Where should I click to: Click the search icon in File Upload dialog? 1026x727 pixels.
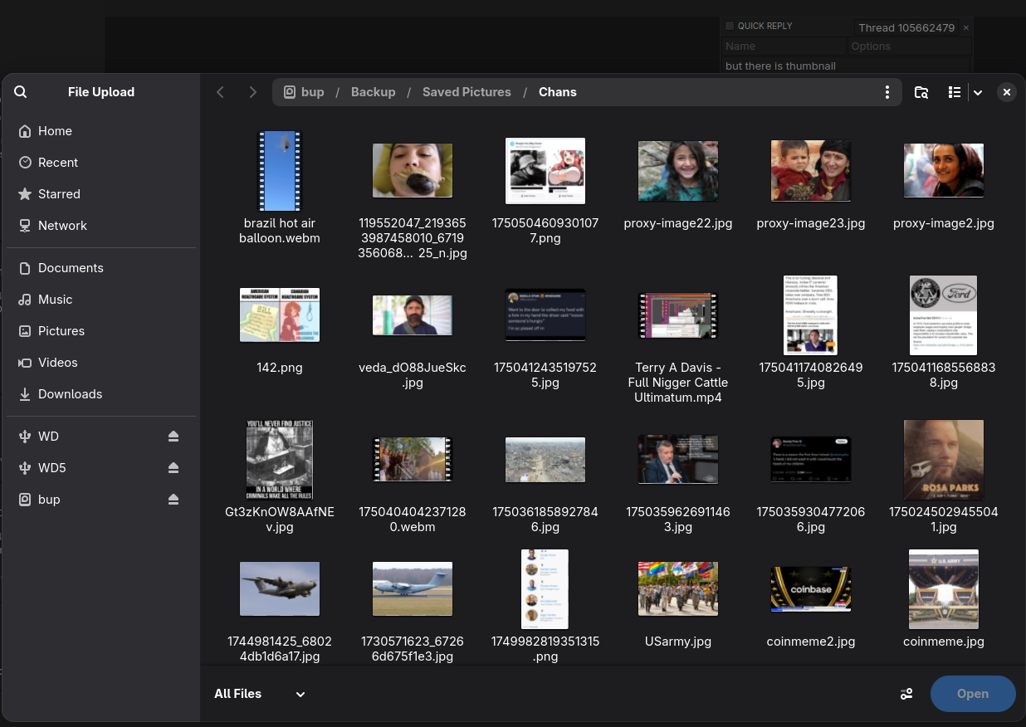coord(21,92)
